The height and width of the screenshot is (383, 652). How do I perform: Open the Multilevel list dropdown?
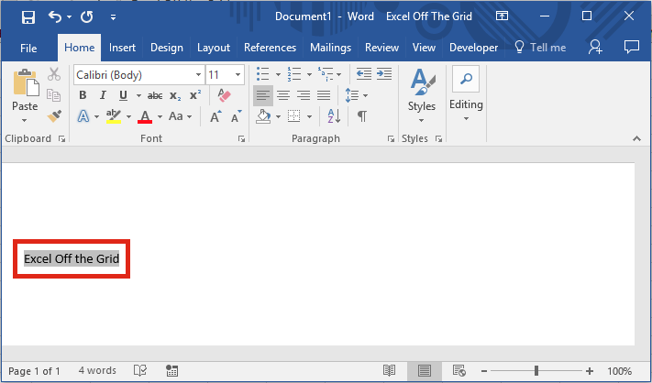339,75
